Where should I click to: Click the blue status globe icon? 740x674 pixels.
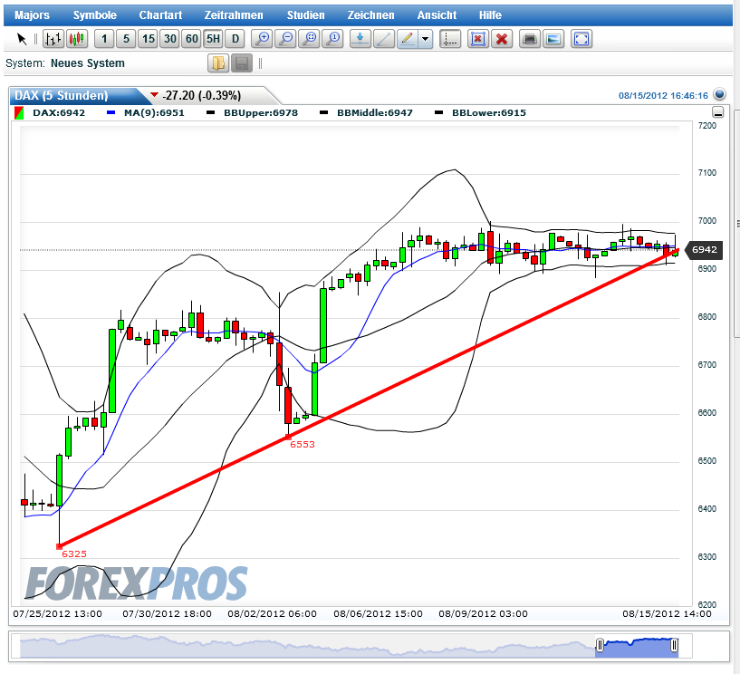[x=719, y=94]
